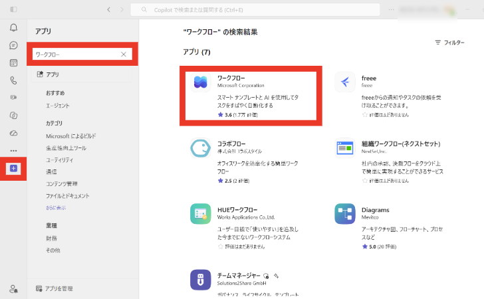Choose コンテンツ管理 category
Viewport: 484px width, 299px height.
click(62, 184)
